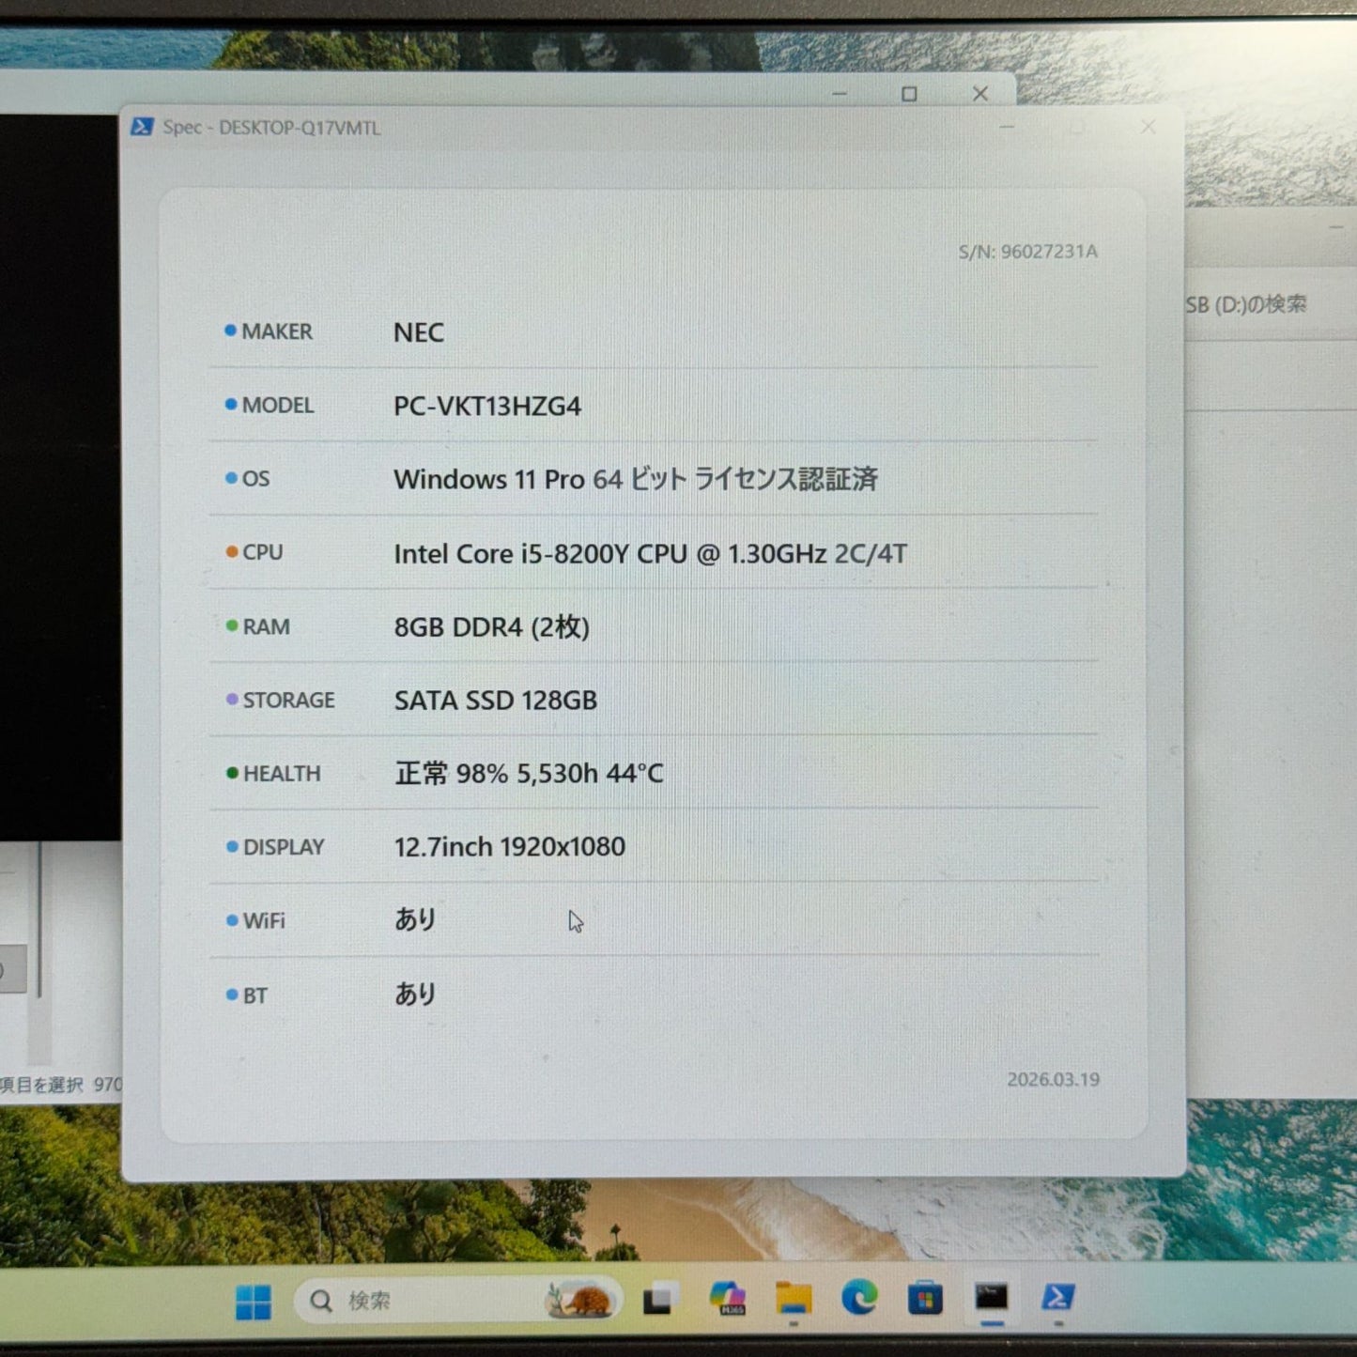Click the 項目を選択 status text
This screenshot has height=1357, width=1357.
pyautogui.click(x=41, y=1085)
